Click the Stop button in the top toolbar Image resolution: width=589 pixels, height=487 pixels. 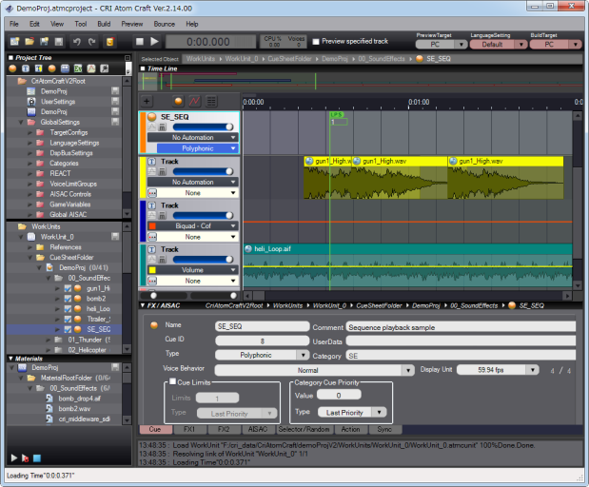tap(139, 42)
